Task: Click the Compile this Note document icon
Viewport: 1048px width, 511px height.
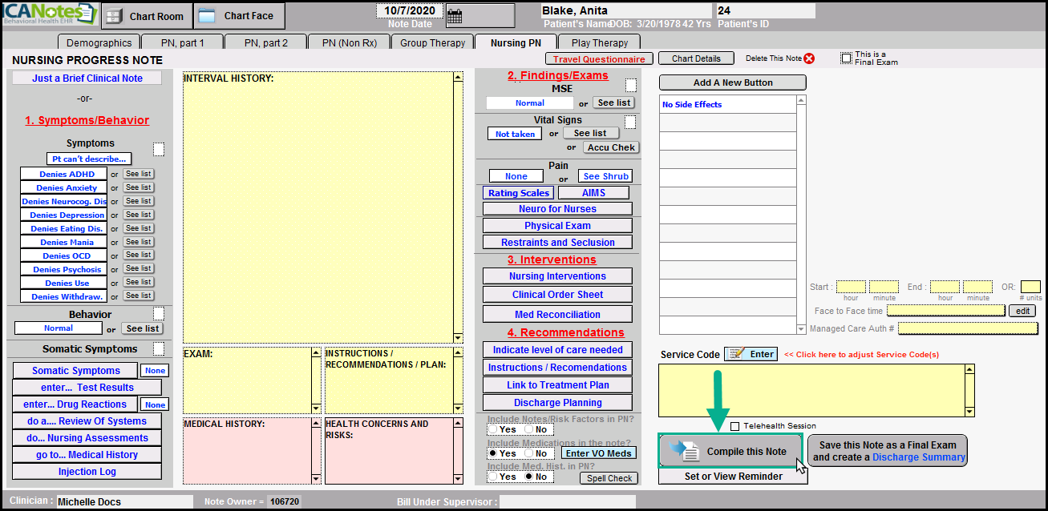Action: point(684,451)
